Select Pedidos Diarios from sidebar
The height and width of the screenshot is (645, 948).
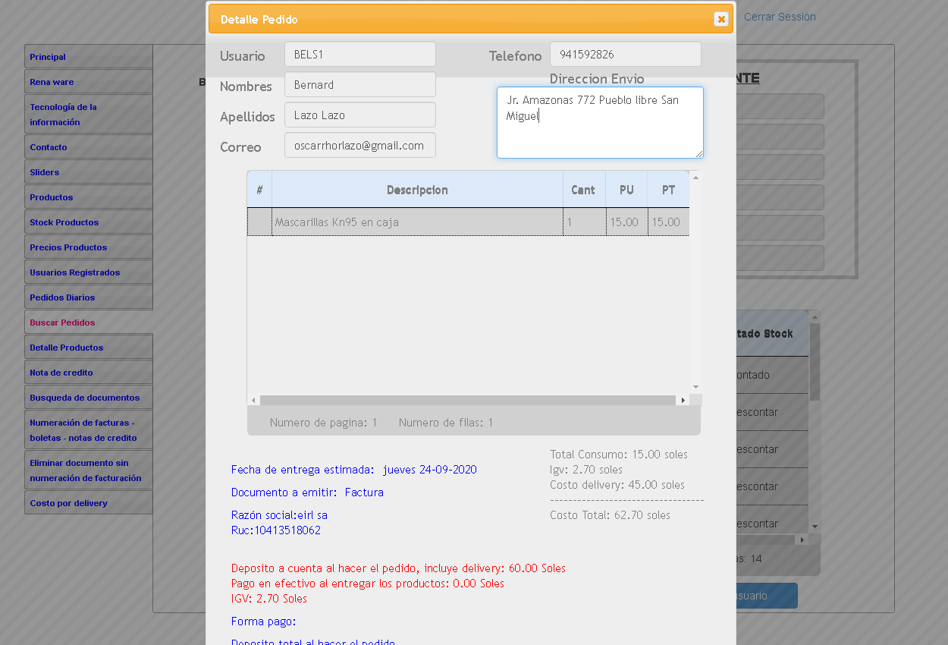click(62, 297)
